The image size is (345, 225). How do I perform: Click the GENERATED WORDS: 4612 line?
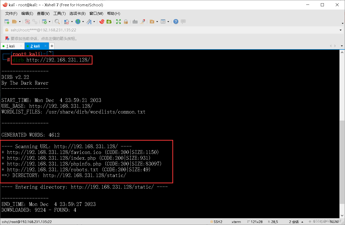point(30,135)
